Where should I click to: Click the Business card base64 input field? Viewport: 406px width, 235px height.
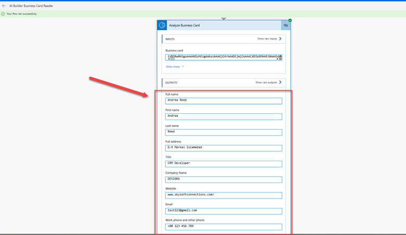point(224,56)
